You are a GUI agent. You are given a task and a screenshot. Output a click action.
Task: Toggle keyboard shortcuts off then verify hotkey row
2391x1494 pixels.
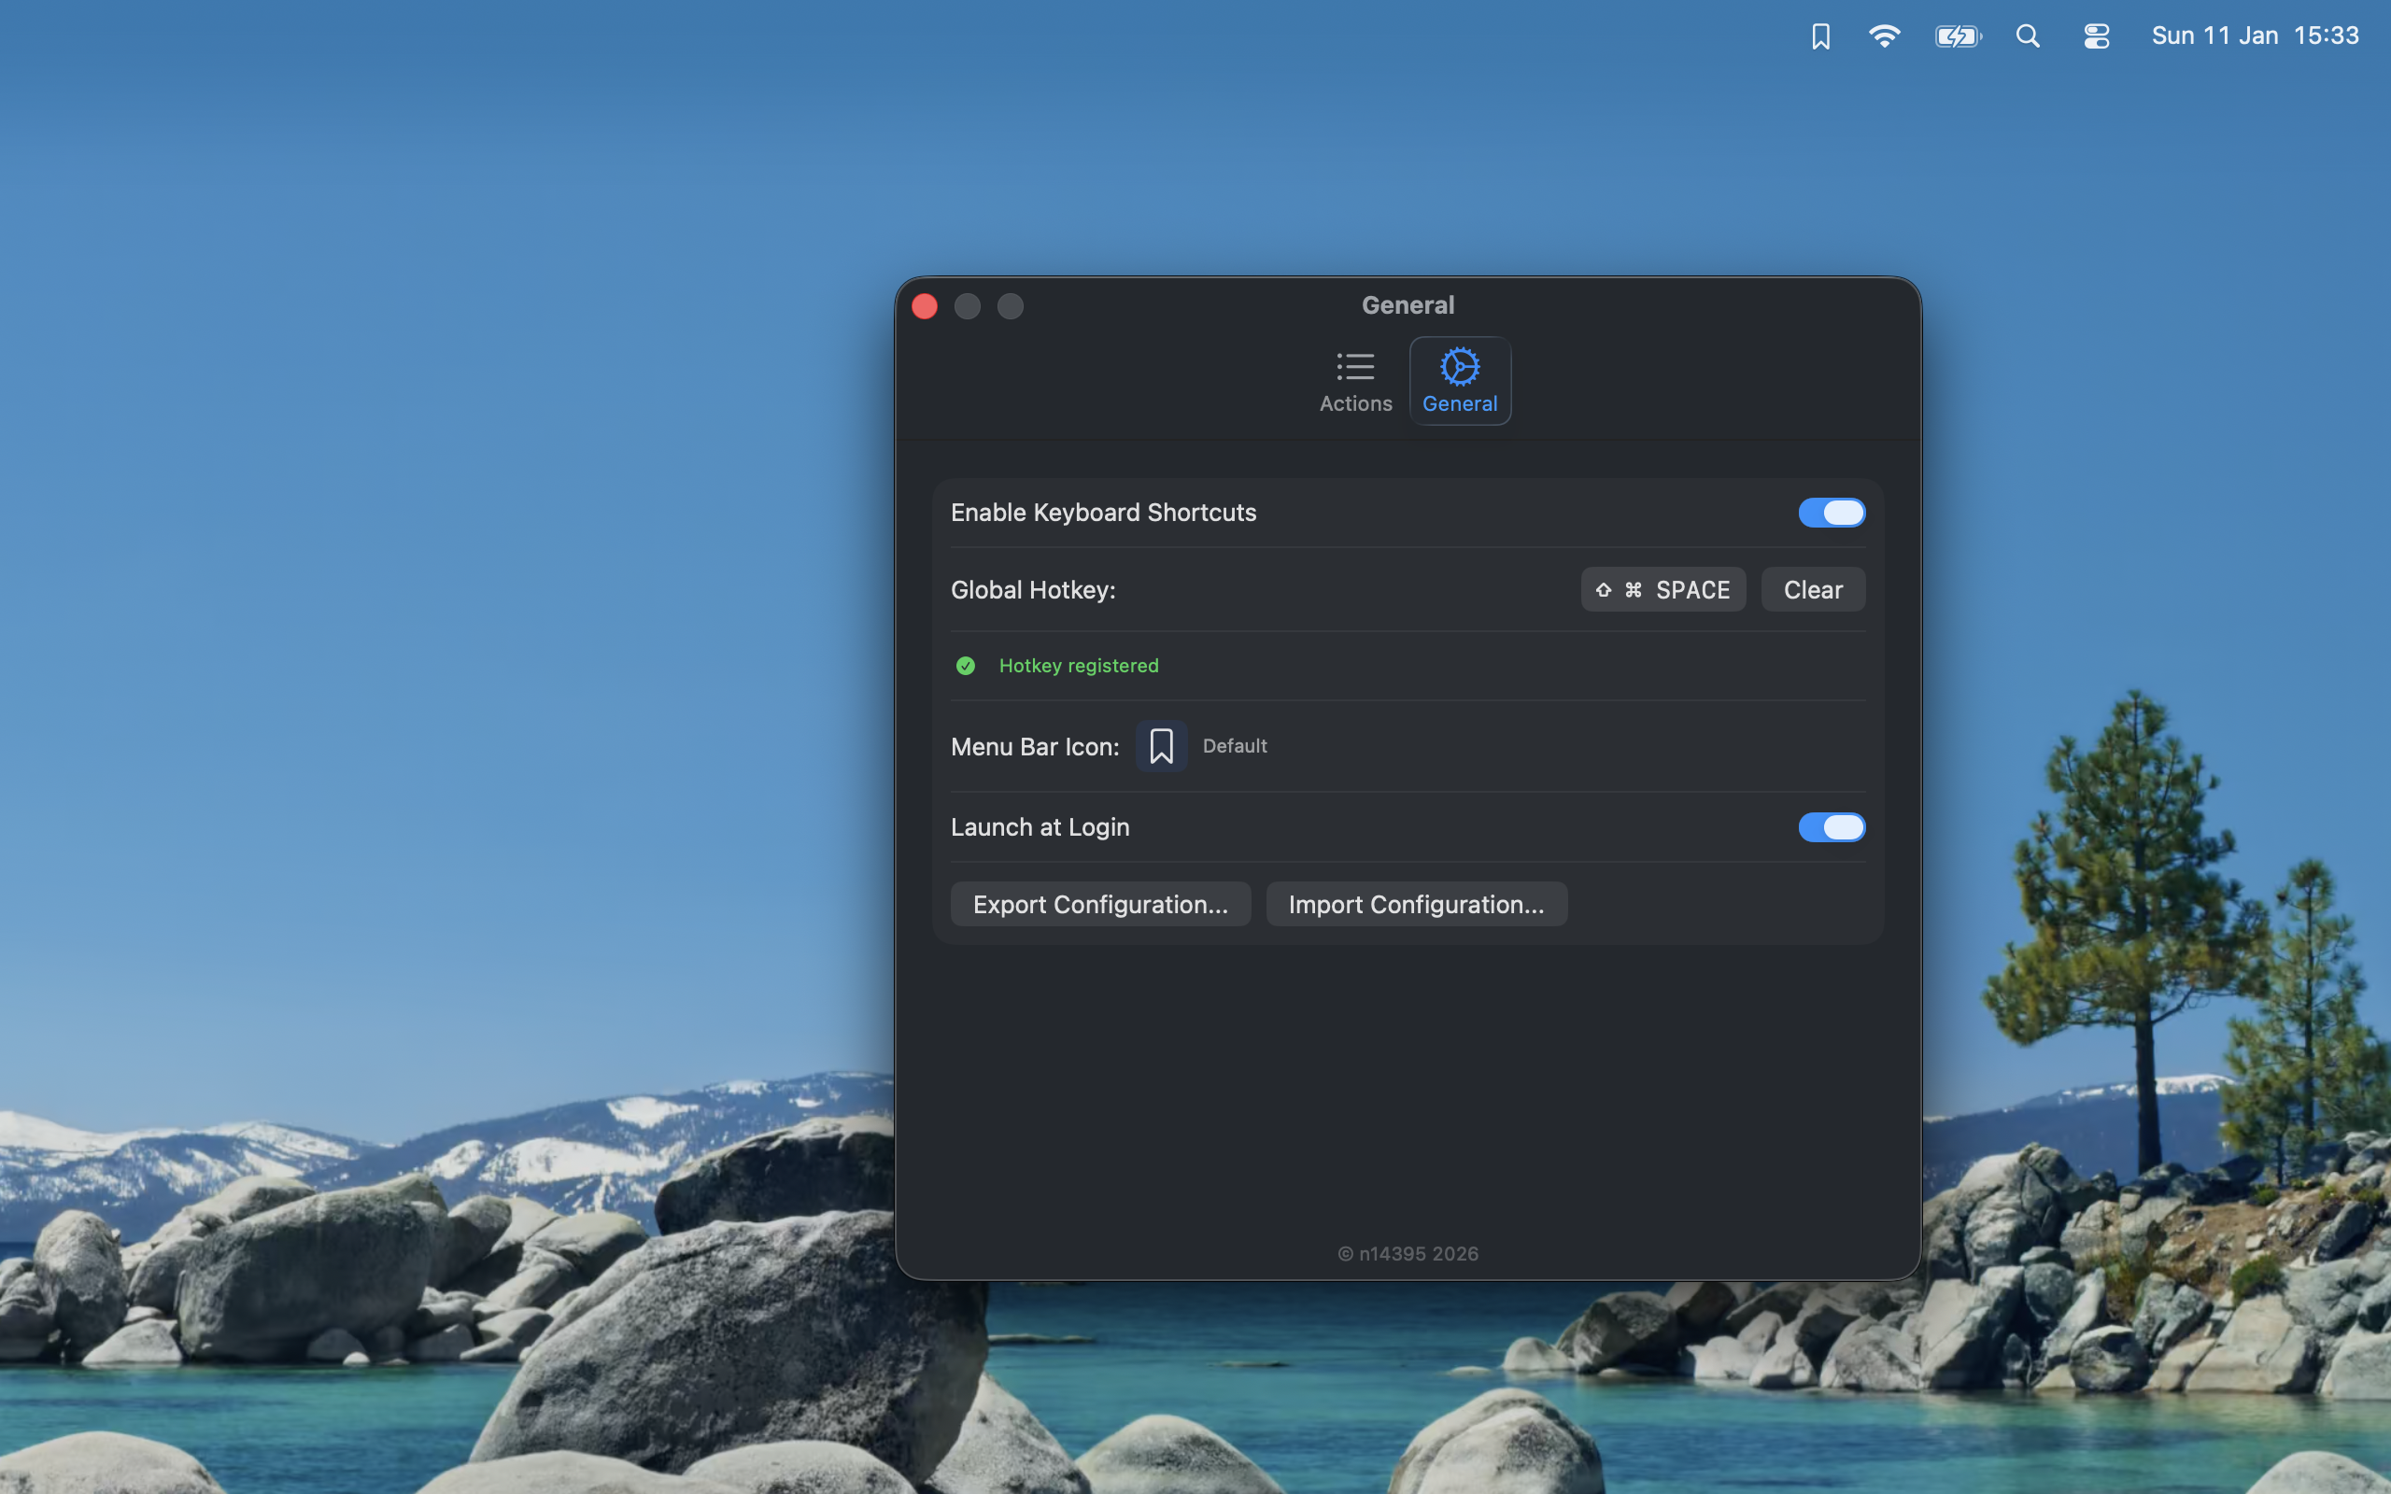1831,512
